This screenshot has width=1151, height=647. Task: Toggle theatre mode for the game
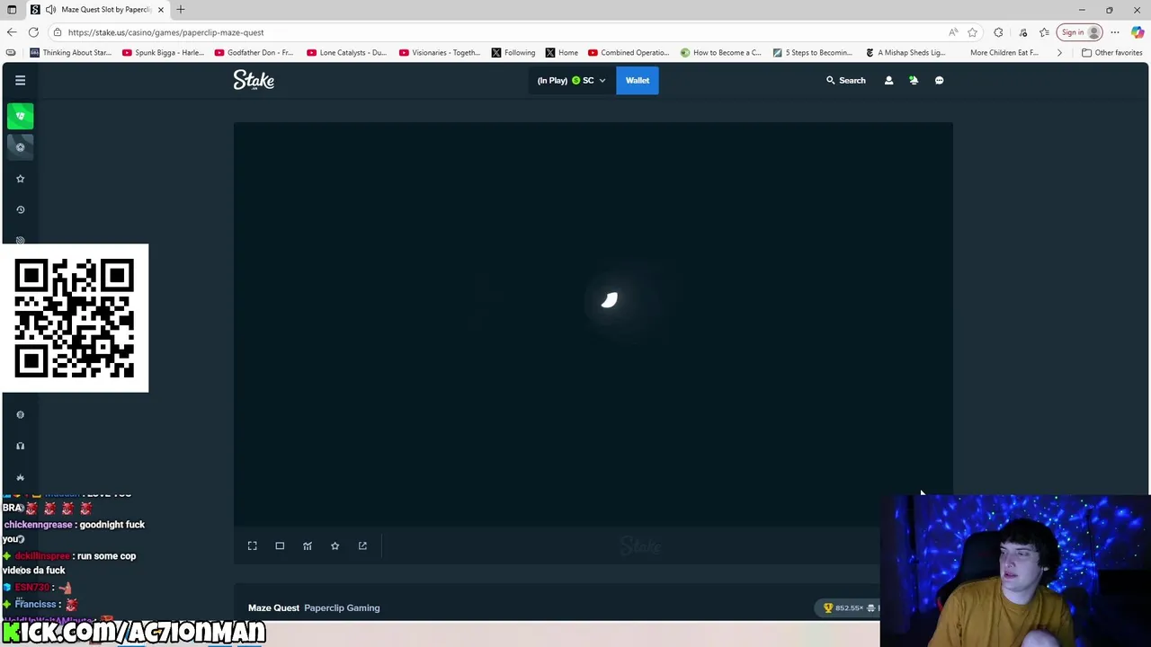280,545
